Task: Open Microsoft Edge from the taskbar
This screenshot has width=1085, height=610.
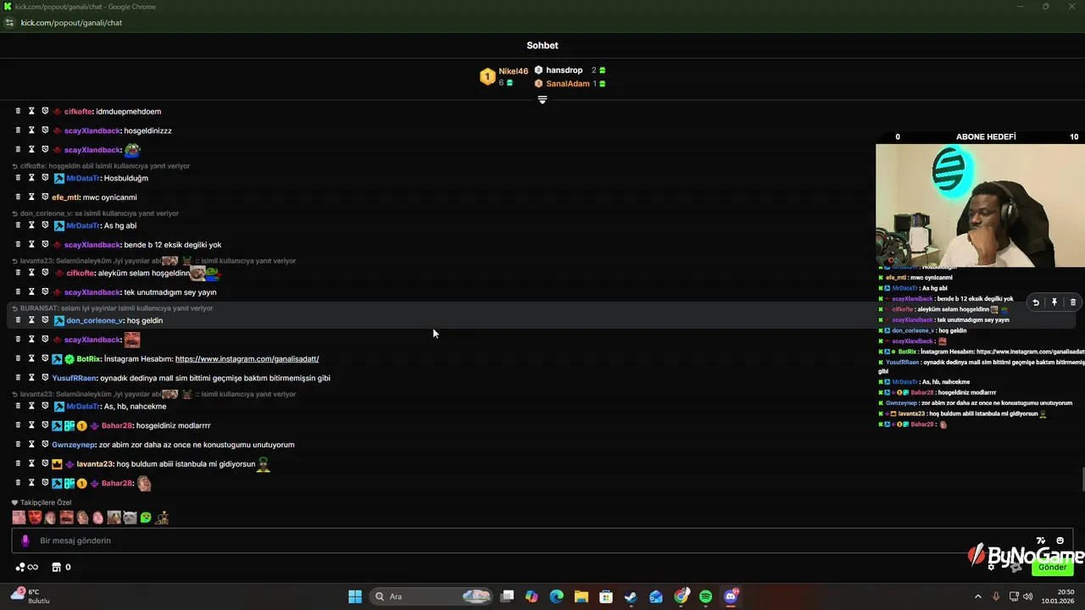Action: tap(556, 596)
